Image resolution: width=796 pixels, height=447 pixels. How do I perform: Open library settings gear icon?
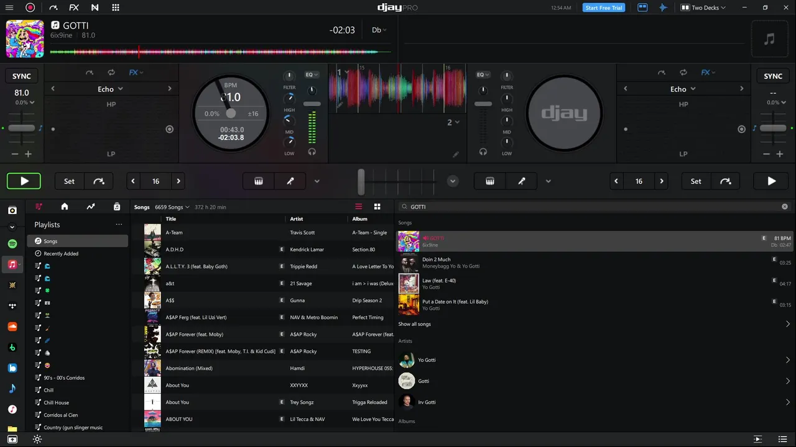[x=37, y=439]
